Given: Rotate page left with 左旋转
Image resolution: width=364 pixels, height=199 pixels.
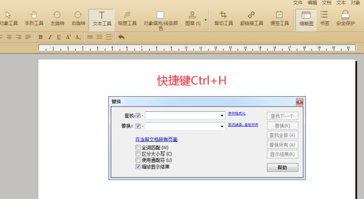Looking at the screenshot, I should pyautogui.click(x=57, y=19).
